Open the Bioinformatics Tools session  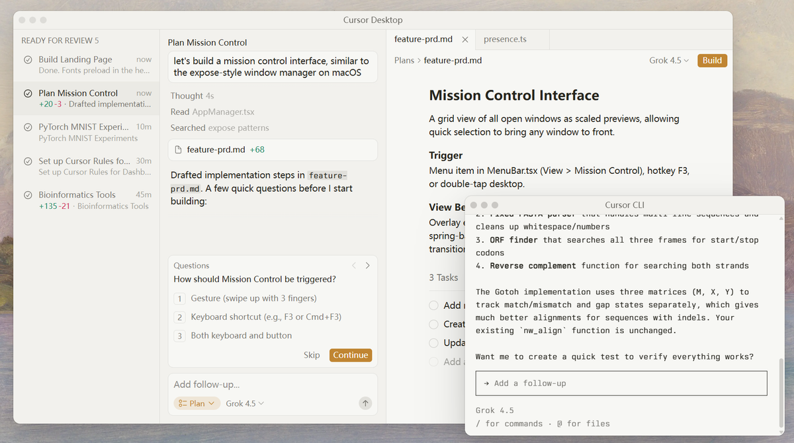pos(87,200)
